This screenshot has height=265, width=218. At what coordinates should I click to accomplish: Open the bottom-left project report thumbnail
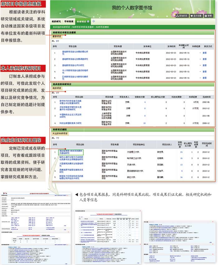point(36,228)
